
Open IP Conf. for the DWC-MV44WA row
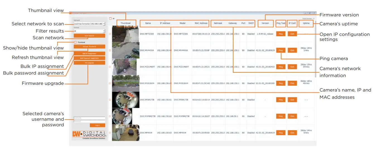(292, 50)
